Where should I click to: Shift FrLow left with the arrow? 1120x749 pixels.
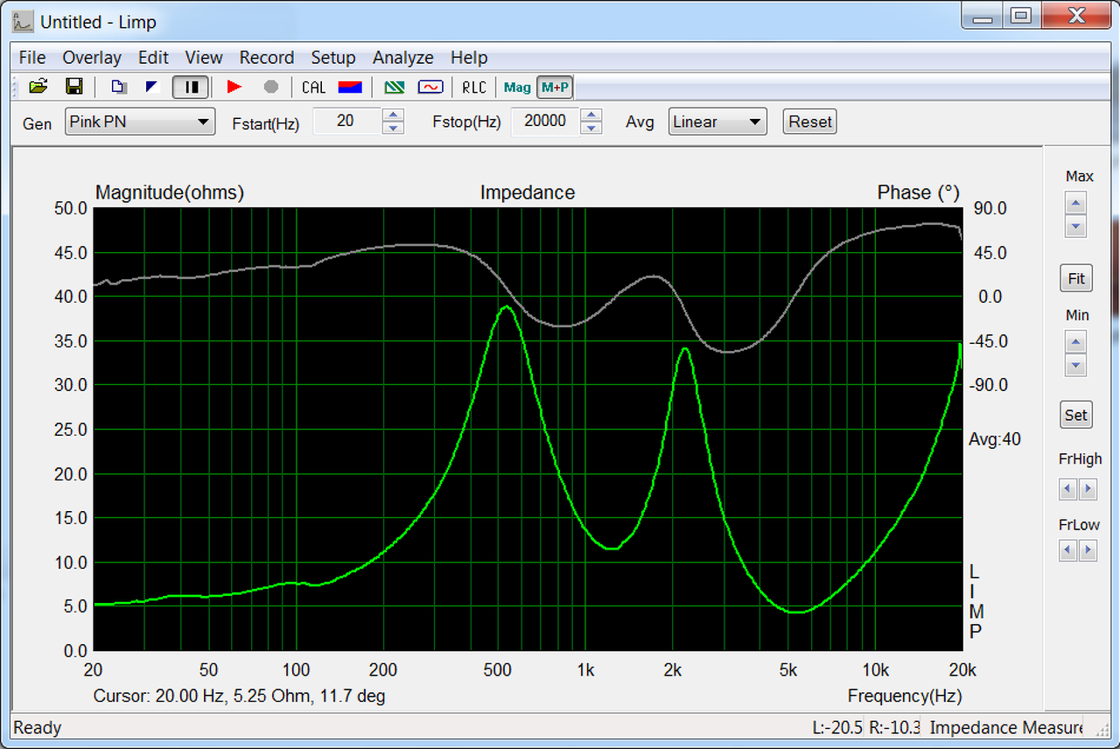(x=1067, y=550)
